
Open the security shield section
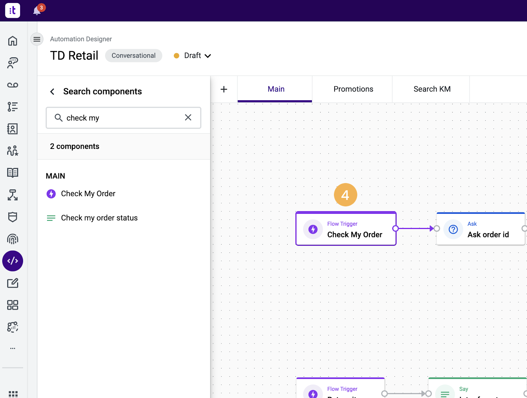[13, 217]
